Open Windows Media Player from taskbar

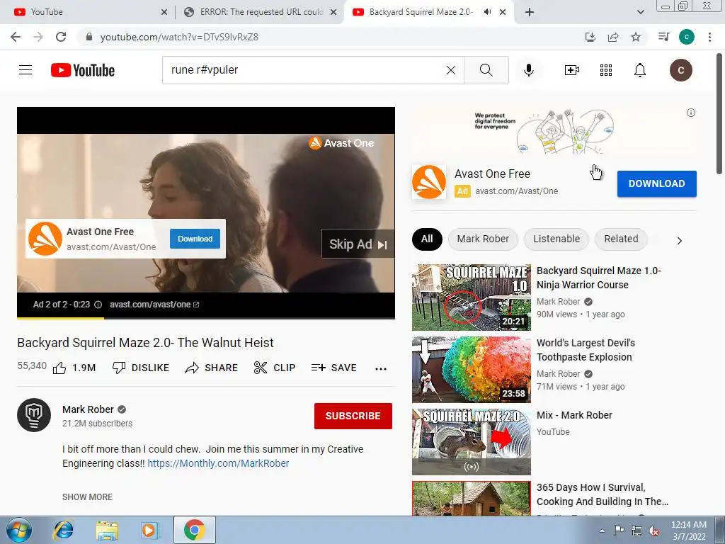(150, 530)
